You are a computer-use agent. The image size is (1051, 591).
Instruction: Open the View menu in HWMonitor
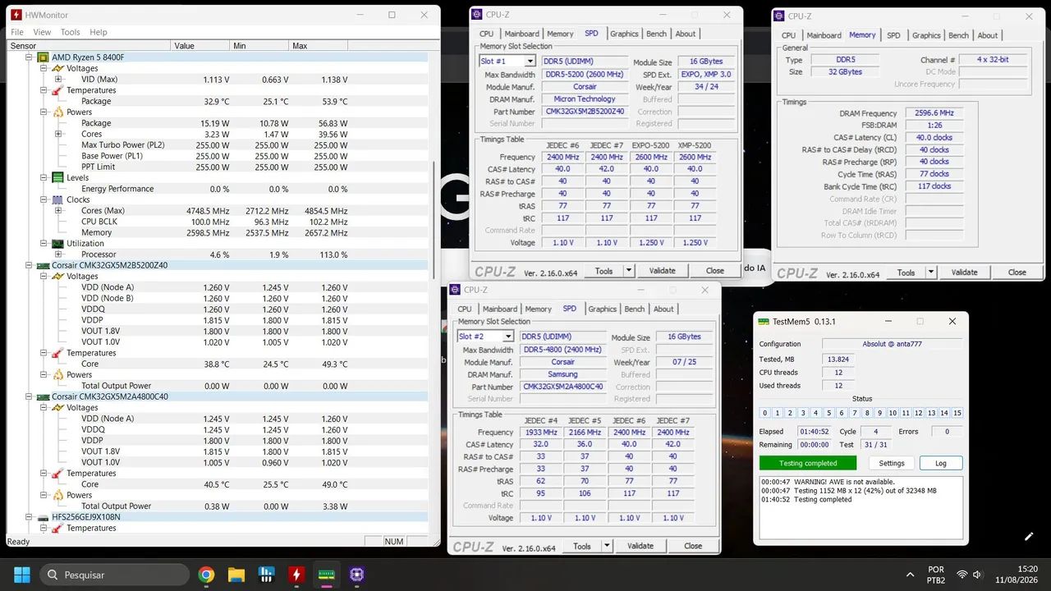42,32
